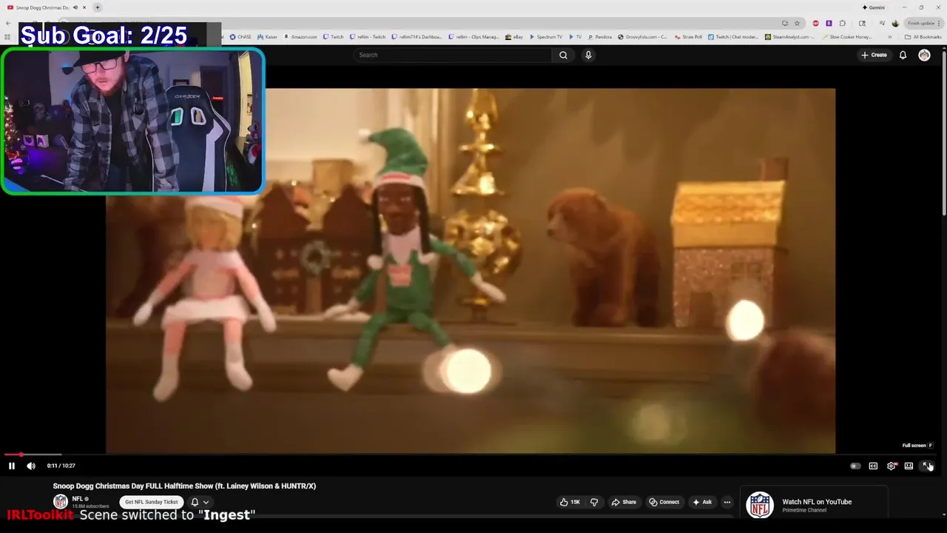Image resolution: width=947 pixels, height=533 pixels.
Task: Switch to theater mode
Action: [909, 466]
